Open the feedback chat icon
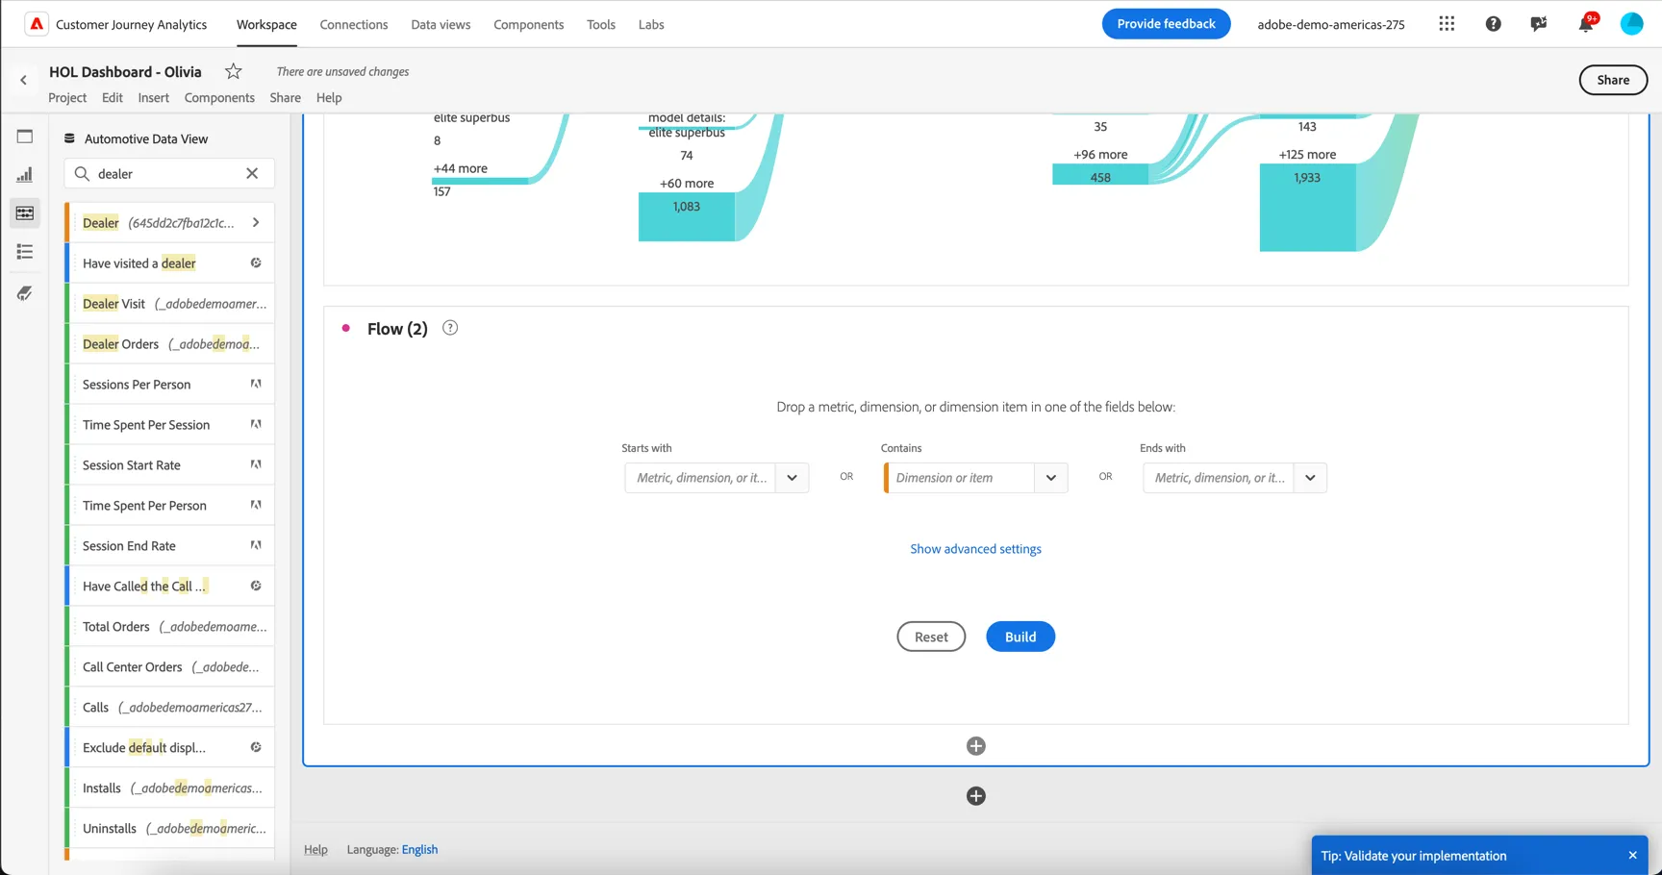1662x875 pixels. 1539,24
